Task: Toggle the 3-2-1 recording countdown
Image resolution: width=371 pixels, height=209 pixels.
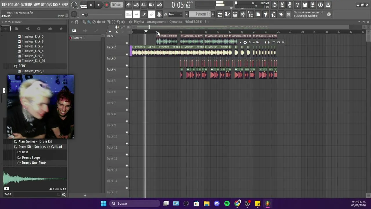Action: click(x=144, y=5)
